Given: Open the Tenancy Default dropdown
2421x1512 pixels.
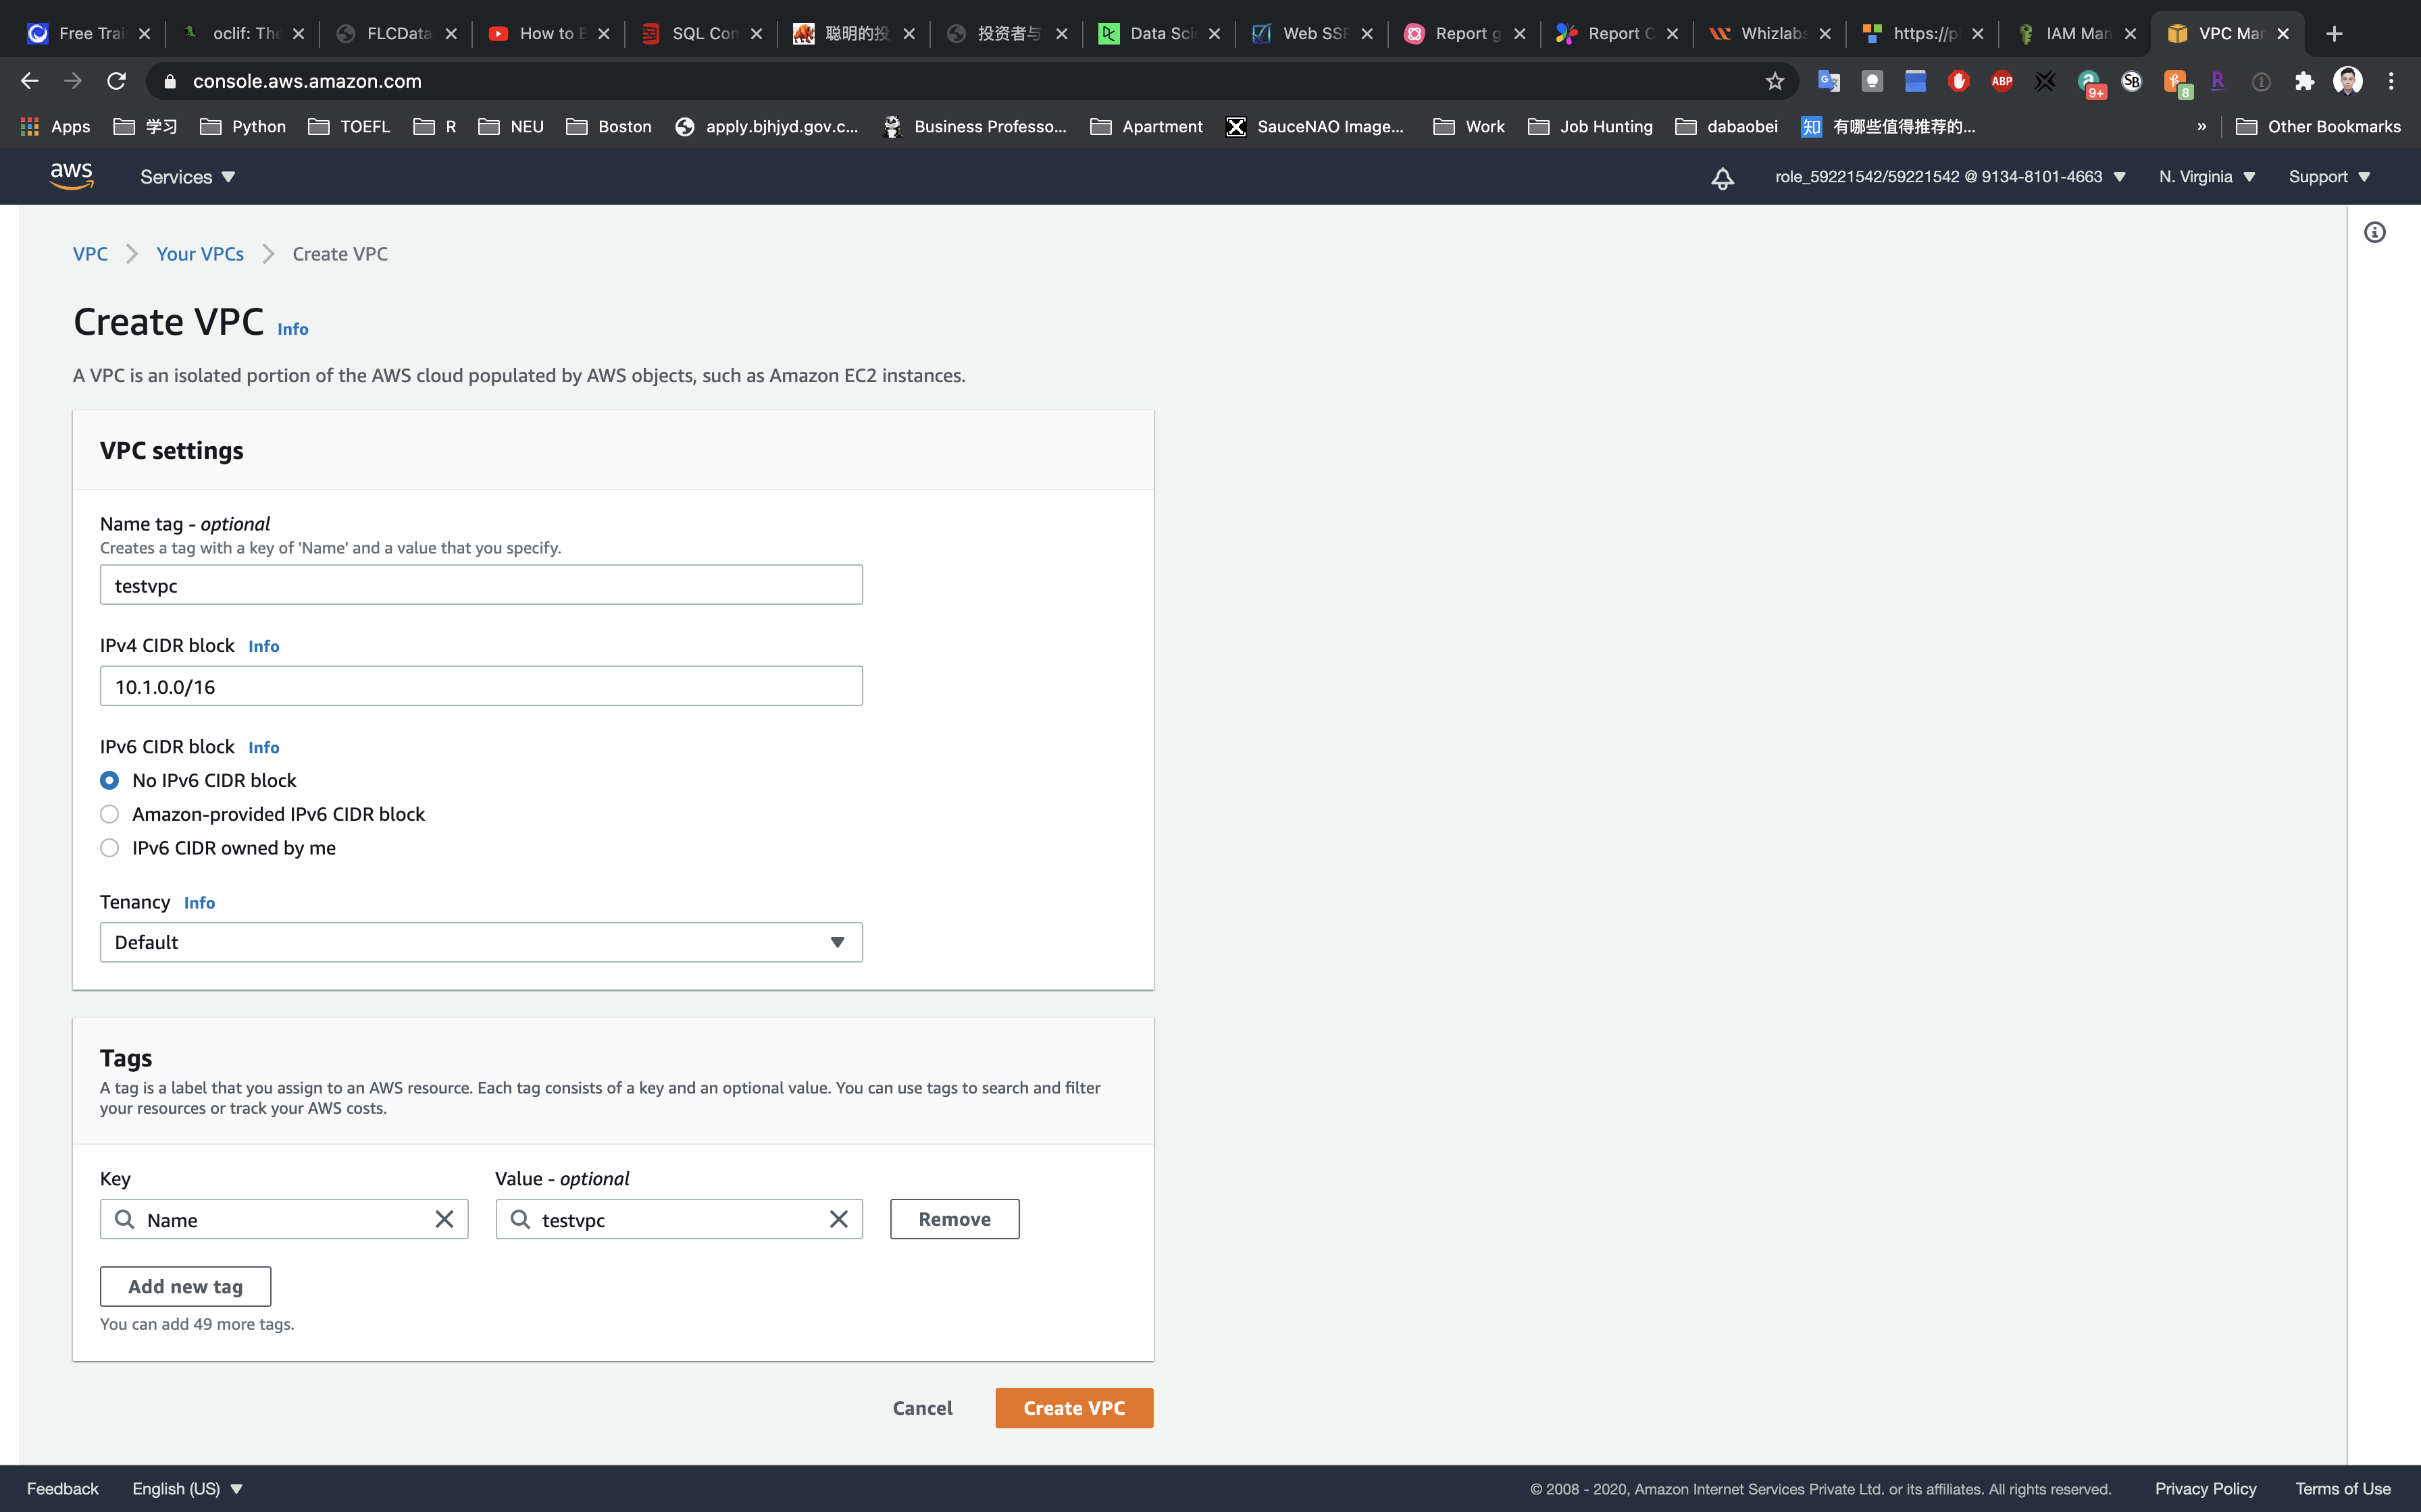Looking at the screenshot, I should (x=480, y=942).
